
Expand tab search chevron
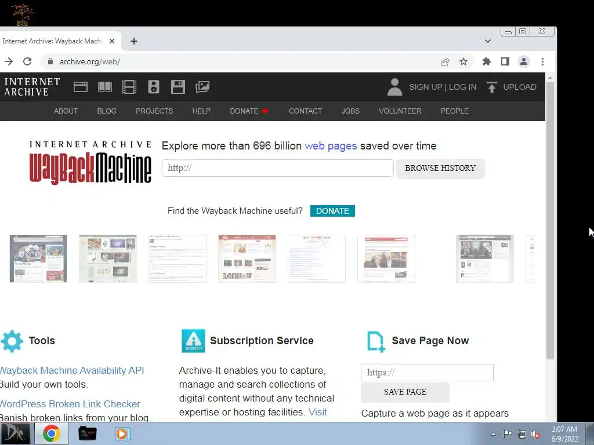pyautogui.click(x=488, y=41)
